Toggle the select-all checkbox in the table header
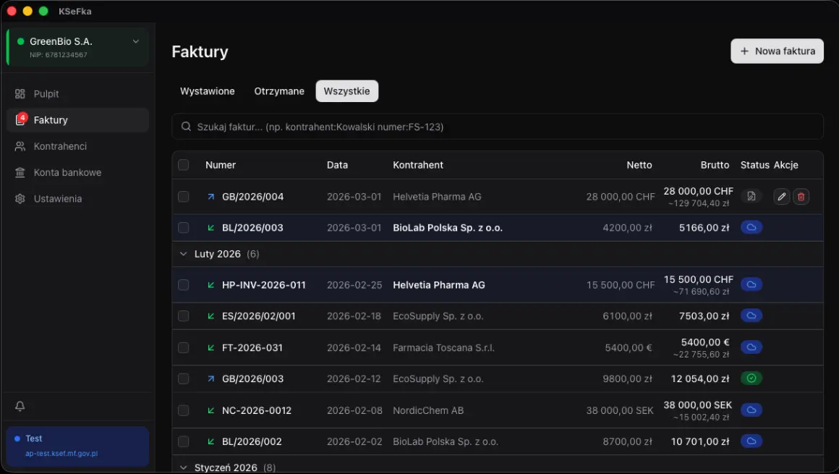Image resolution: width=839 pixels, height=474 pixels. (184, 165)
